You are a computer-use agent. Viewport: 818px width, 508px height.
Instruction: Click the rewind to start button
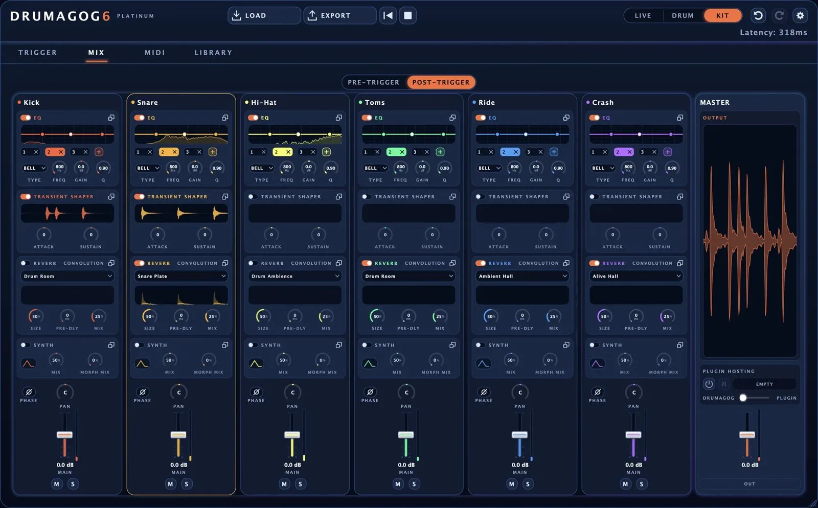pyautogui.click(x=388, y=15)
